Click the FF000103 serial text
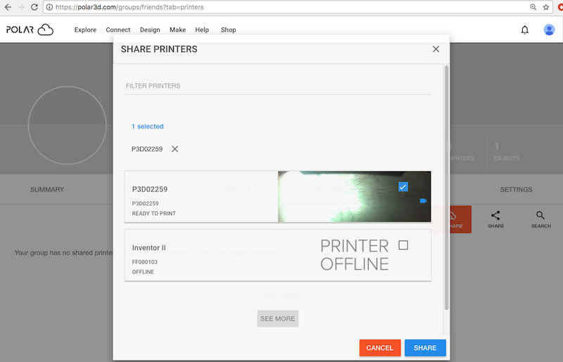Screen dimensions: 563x362 [145, 262]
